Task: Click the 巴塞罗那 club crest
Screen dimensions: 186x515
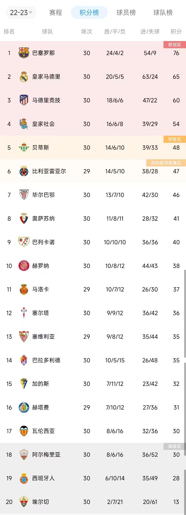Action: 24,53
